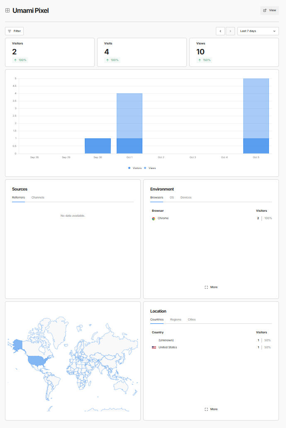The image size is (286, 428).
Task: Click the Filter funnel icon
Action: [10, 31]
